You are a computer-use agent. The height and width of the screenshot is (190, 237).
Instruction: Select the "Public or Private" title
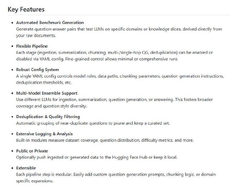32,151
